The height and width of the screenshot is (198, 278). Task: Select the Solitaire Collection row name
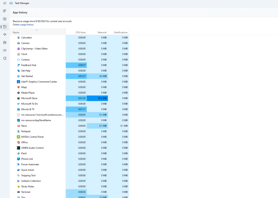click(31, 181)
